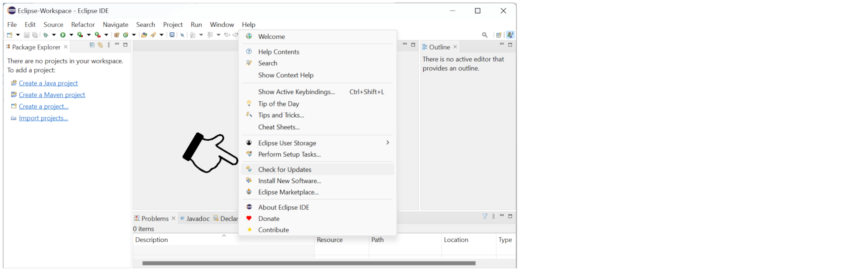This screenshot has height=270, width=860.
Task: Open the Run button dropdown arrow
Action: (71, 35)
